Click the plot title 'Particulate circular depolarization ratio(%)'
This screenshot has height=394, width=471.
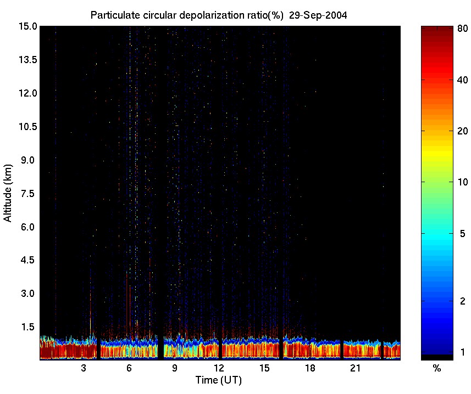point(187,15)
